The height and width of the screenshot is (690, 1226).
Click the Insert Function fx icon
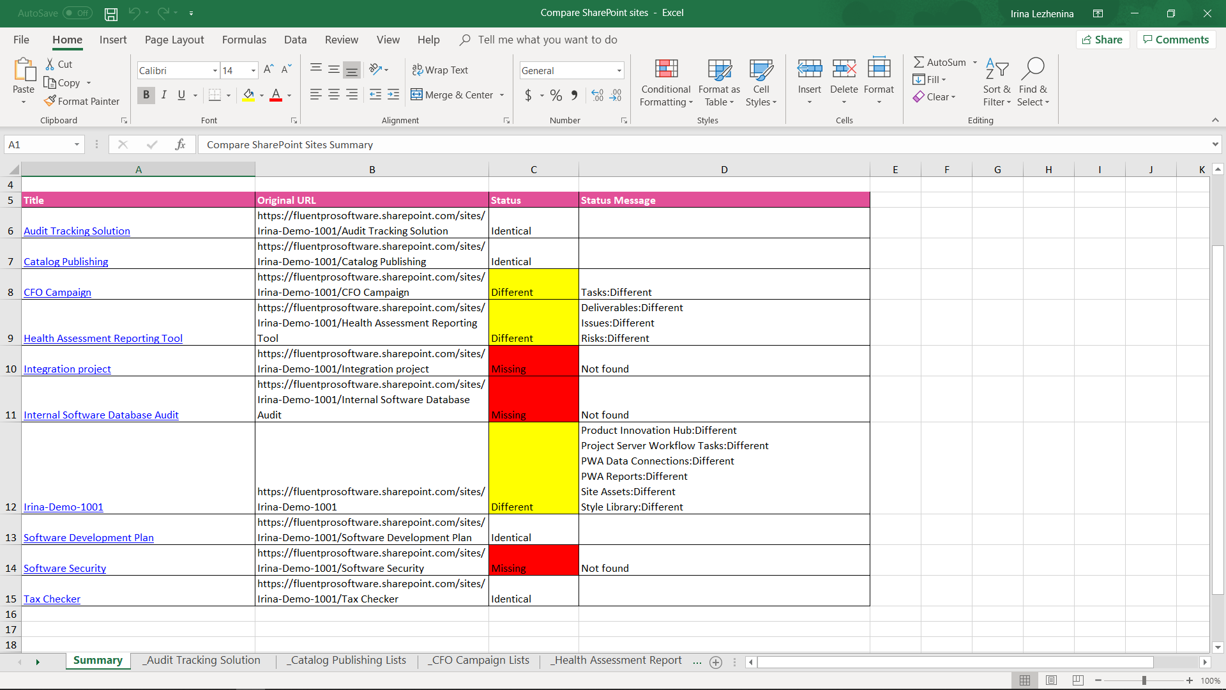[x=181, y=144]
